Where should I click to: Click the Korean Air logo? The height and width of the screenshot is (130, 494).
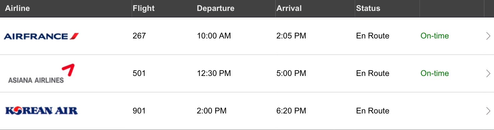[x=42, y=111]
